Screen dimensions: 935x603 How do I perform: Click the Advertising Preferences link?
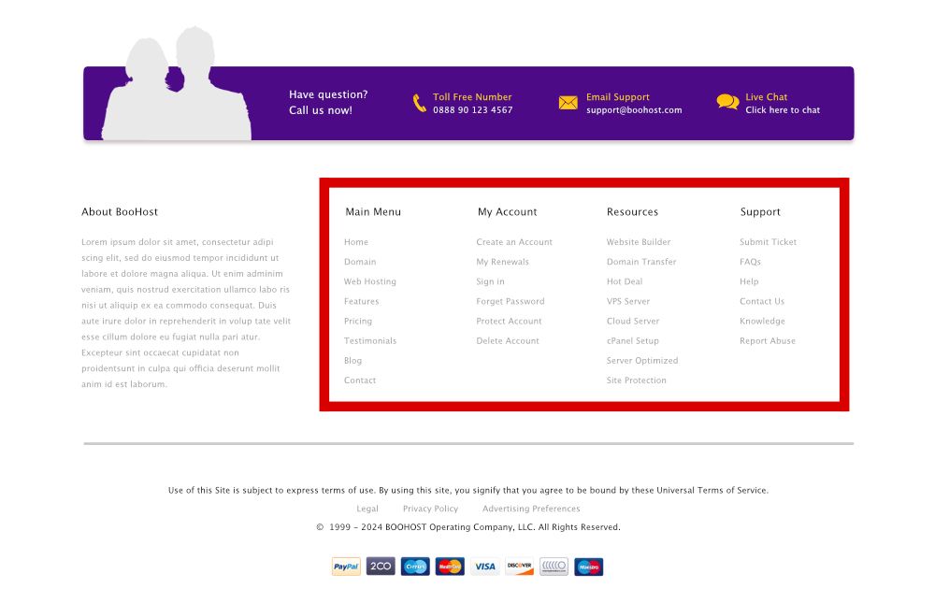[x=530, y=509]
